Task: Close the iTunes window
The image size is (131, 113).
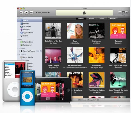Action: click(18, 9)
